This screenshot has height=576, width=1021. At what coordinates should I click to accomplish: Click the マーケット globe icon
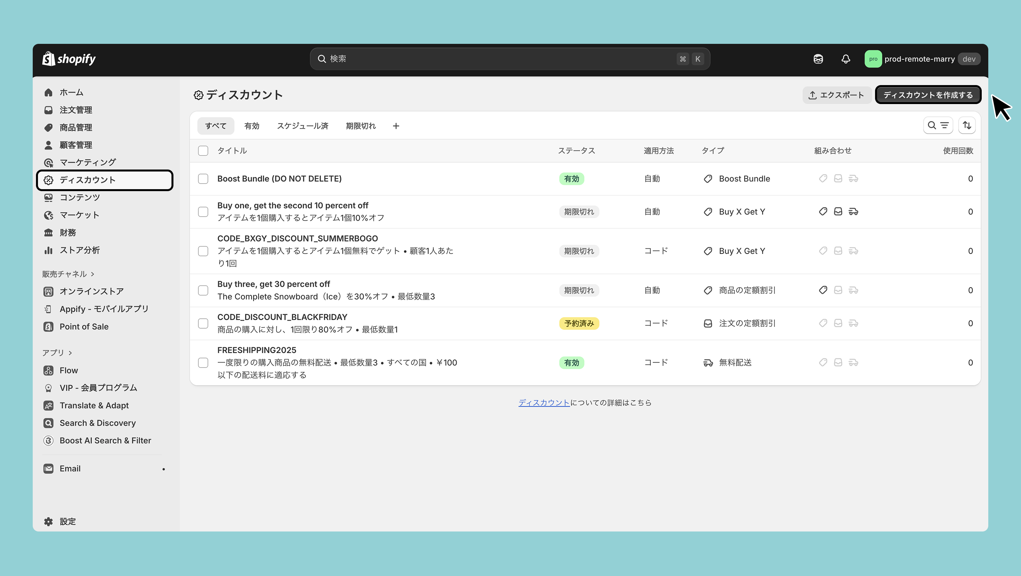pos(48,215)
